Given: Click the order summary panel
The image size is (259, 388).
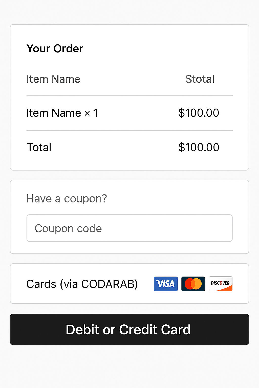Looking at the screenshot, I should (x=129, y=97).
